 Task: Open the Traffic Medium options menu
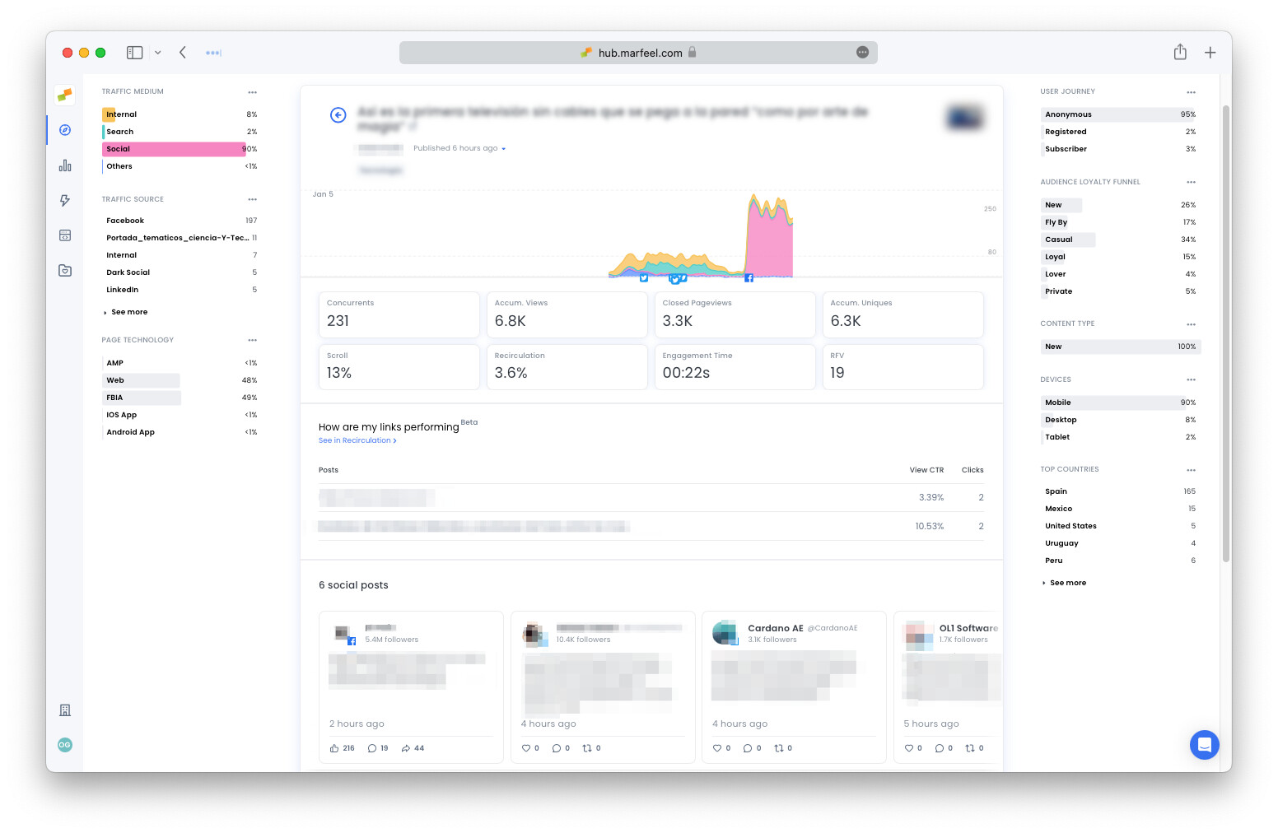[252, 91]
